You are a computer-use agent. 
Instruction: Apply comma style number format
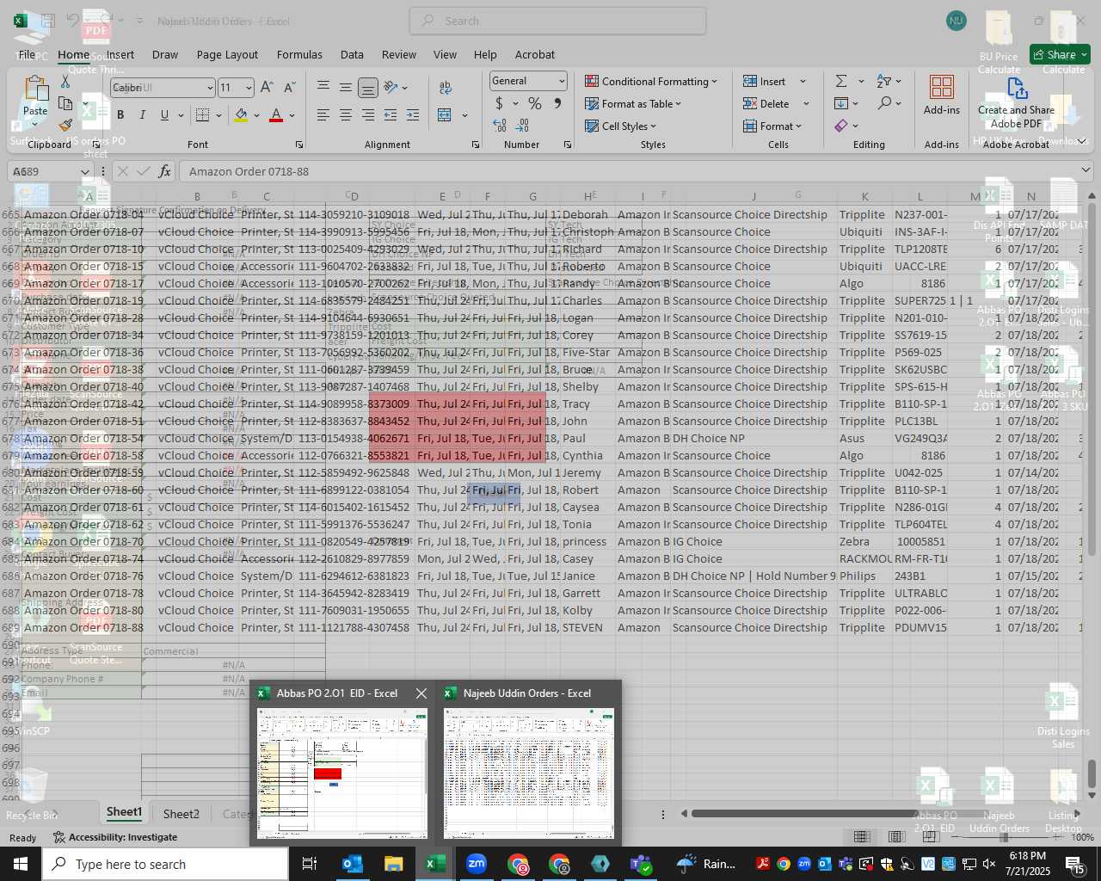click(557, 103)
